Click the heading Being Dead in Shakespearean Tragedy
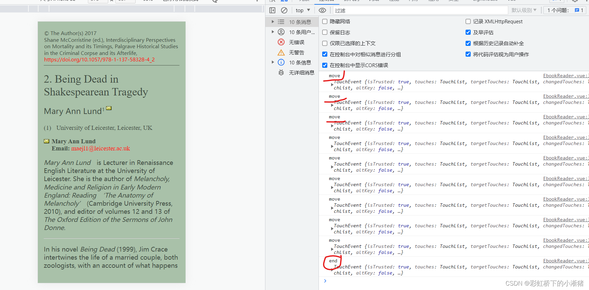This screenshot has height=290, width=589. pyautogui.click(x=96, y=85)
